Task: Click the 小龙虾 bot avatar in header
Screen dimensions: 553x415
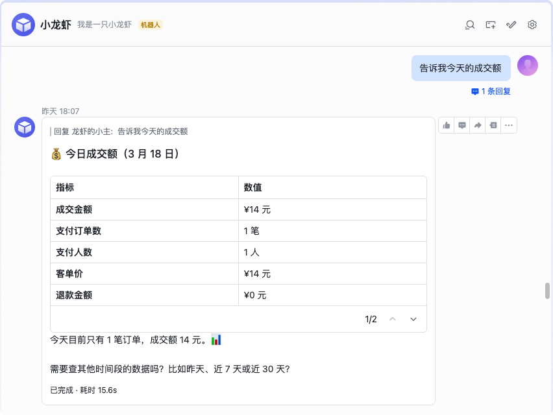Action: coord(23,25)
